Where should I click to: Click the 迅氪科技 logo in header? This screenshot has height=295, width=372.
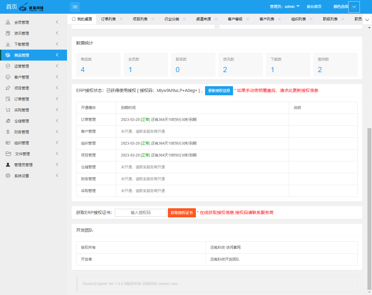pyautogui.click(x=31, y=7)
